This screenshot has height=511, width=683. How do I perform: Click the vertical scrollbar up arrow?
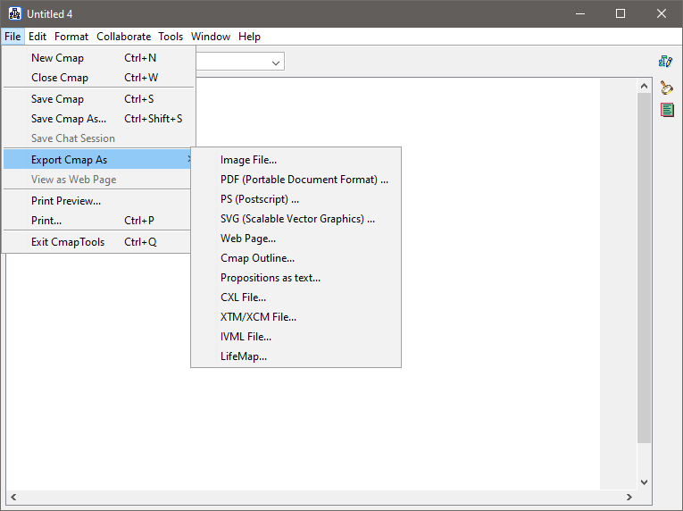[x=645, y=86]
